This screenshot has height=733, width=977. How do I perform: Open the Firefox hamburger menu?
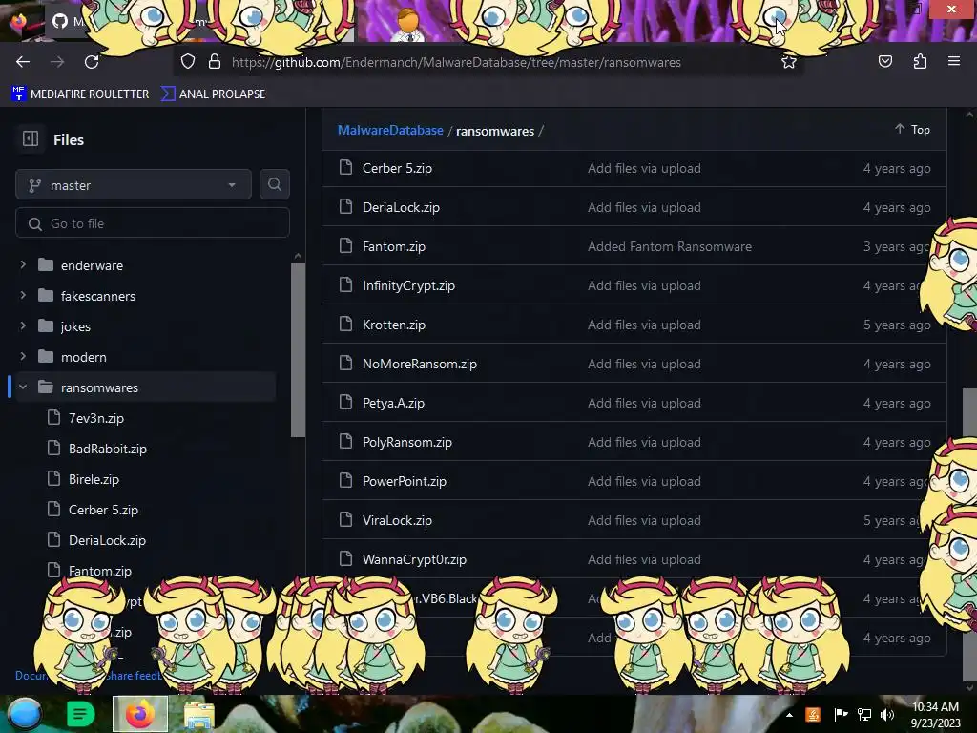953,61
